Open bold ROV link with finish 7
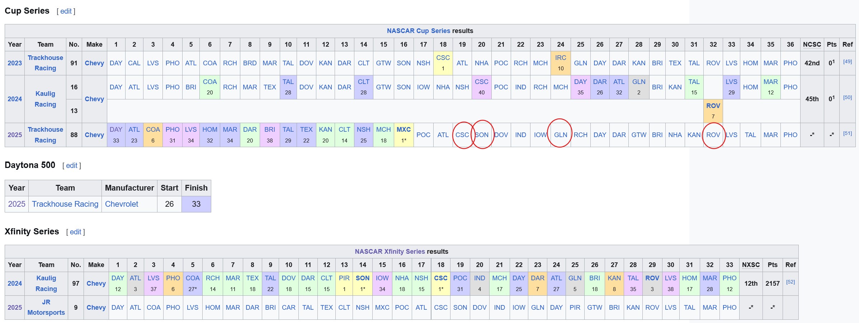859x323 pixels. [x=713, y=106]
